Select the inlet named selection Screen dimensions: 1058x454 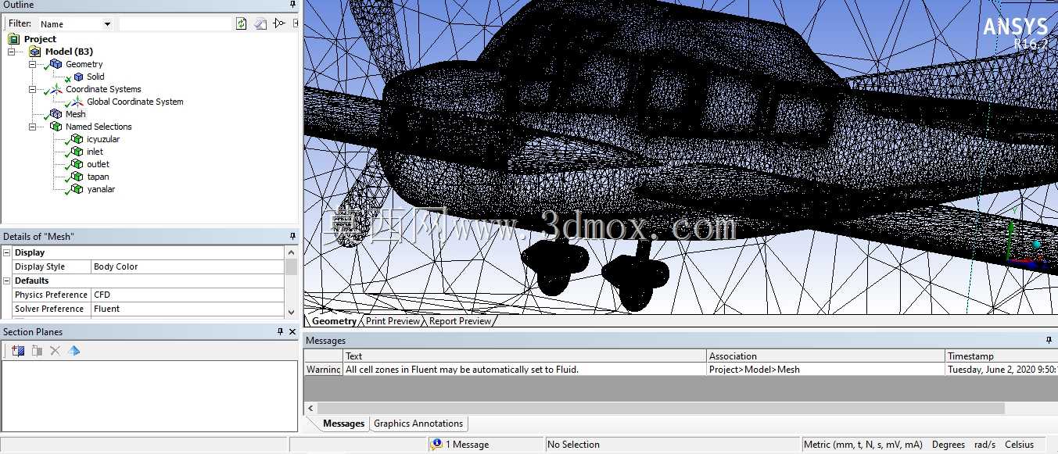point(95,152)
